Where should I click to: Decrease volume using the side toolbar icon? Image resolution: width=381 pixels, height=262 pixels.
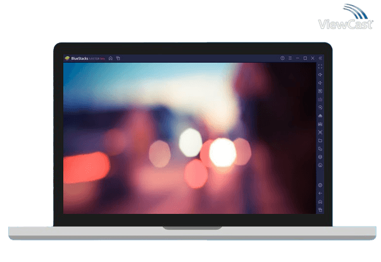[x=320, y=83]
